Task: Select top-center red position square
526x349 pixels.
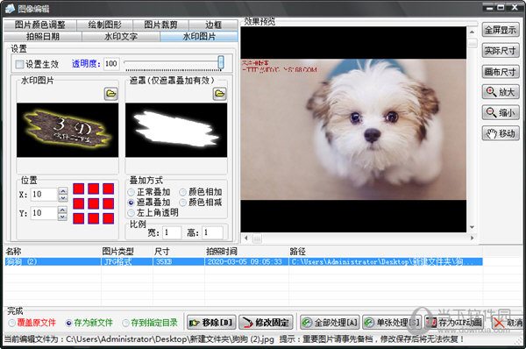Action: (x=94, y=189)
